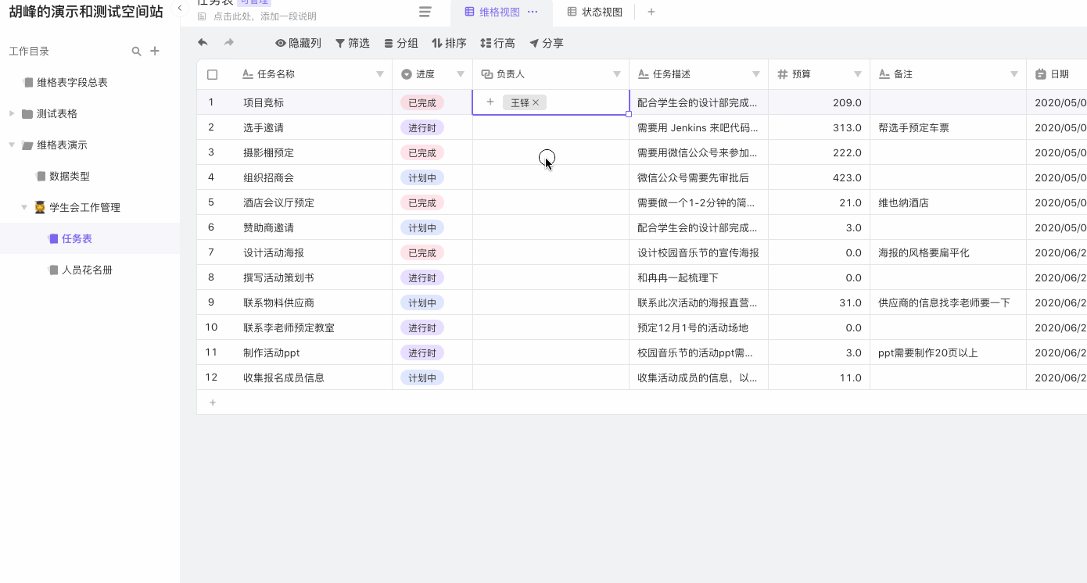Screen dimensions: 1087x583
Task: Expand the 测试表格 folder
Action: point(12,113)
